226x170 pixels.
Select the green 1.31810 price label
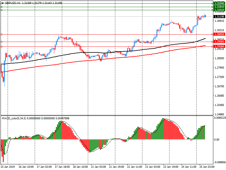[220, 7]
